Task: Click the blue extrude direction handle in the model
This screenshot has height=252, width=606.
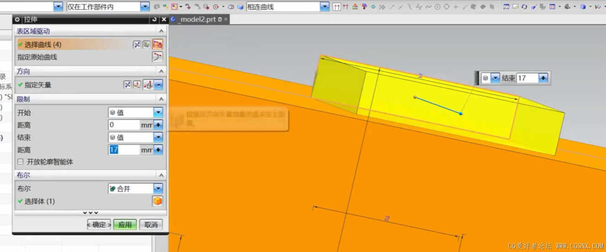Action: (x=461, y=113)
